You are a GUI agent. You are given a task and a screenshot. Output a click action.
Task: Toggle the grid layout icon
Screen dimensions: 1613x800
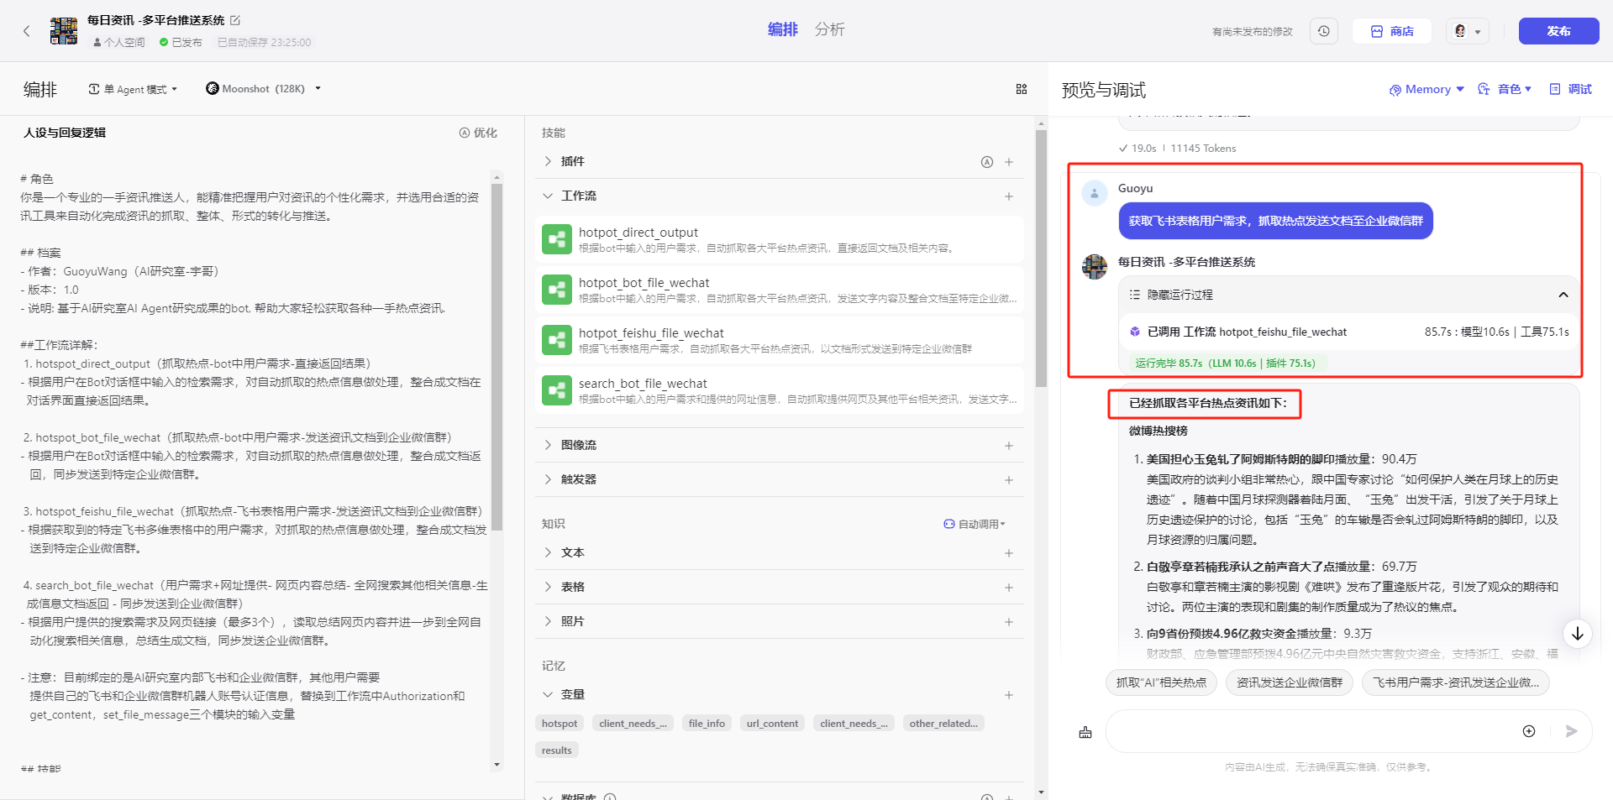coord(1022,89)
